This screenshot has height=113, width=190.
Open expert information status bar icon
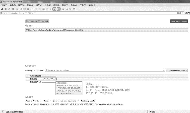click(2, 112)
